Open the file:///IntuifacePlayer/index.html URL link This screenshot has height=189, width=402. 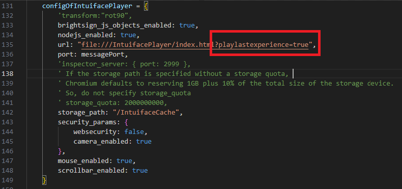195,45
